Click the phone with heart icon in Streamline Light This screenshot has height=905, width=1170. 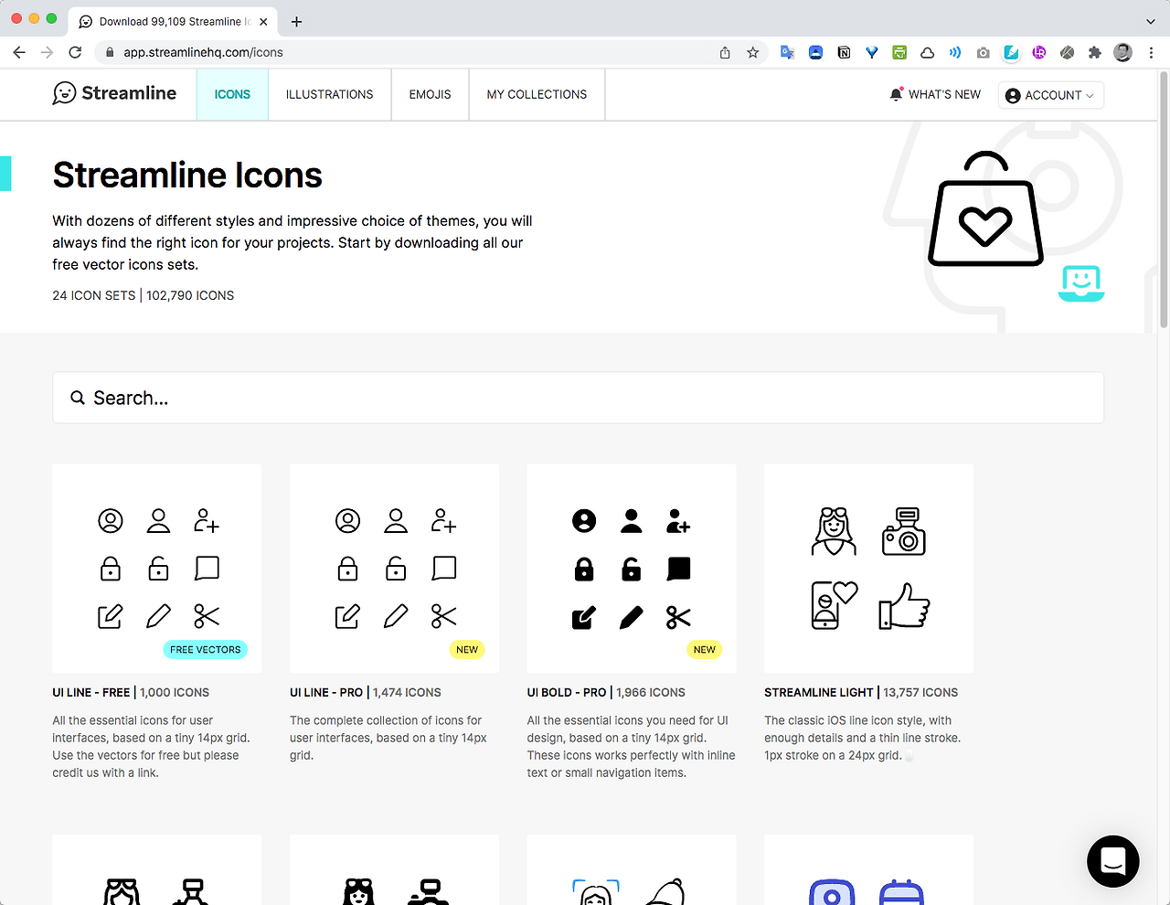click(835, 605)
